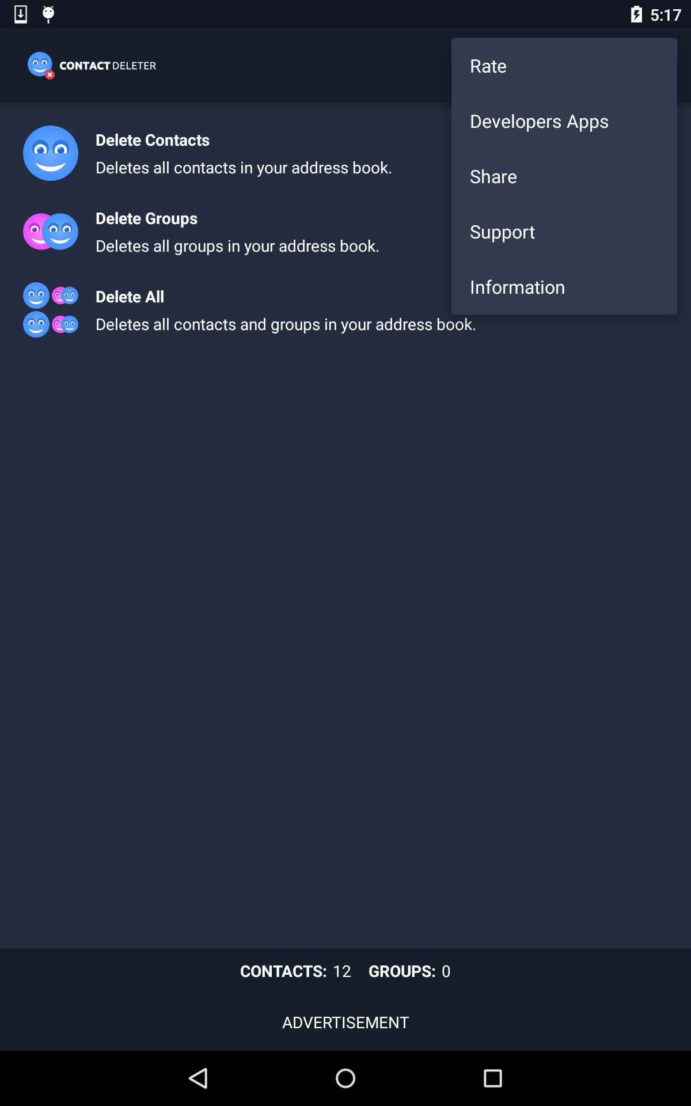Image resolution: width=691 pixels, height=1106 pixels.
Task: Tap the Android debug icon in status bar
Action: [x=48, y=14]
